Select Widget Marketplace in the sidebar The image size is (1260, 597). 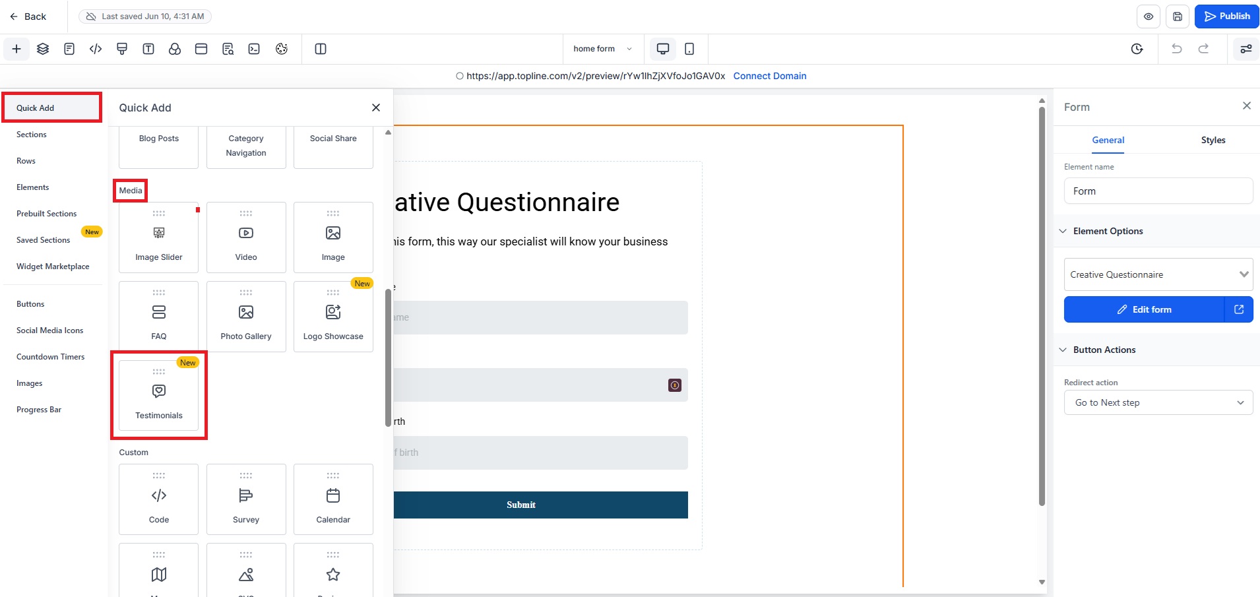(x=53, y=267)
